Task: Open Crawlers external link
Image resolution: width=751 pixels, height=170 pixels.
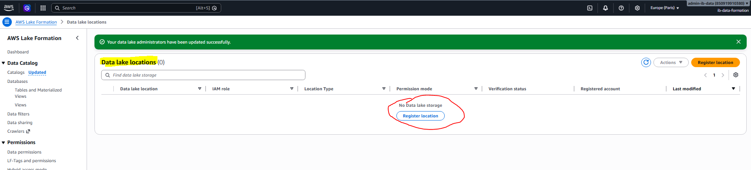Action: [x=18, y=131]
